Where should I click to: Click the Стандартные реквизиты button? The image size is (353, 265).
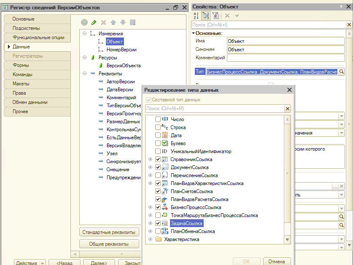pos(109,232)
